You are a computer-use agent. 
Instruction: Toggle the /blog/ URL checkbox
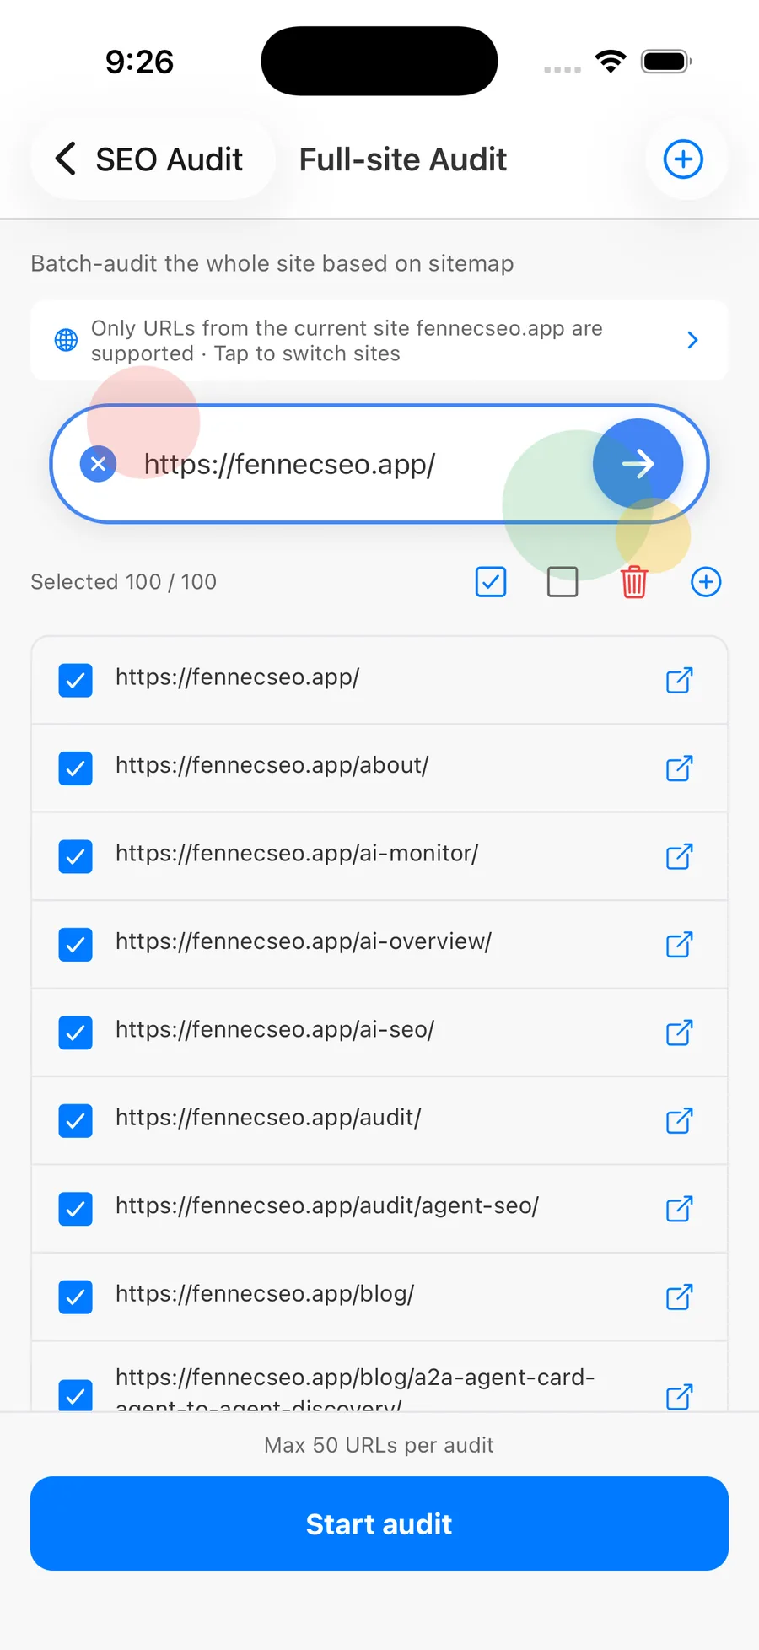[76, 1297]
